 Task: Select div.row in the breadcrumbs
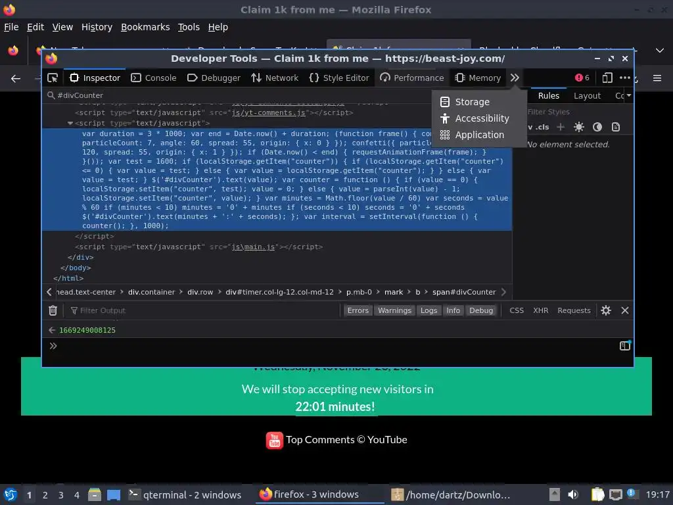(x=200, y=292)
